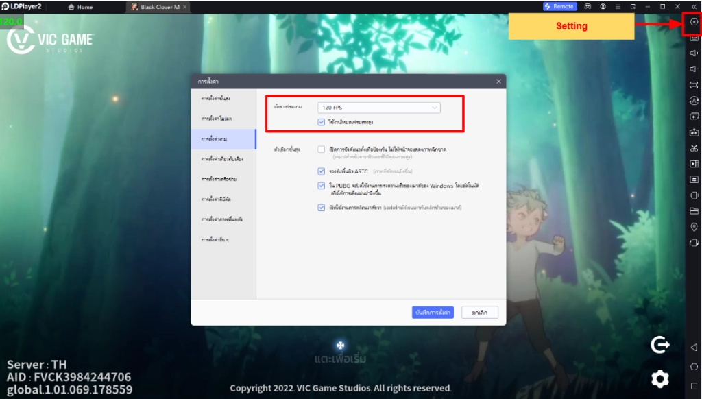
Task: Click the scissors screenshot icon
Action: (694, 148)
